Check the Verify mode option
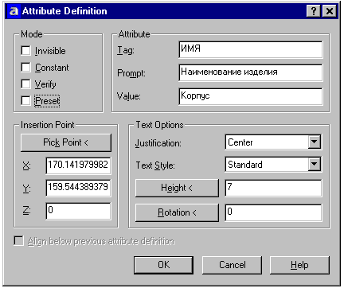Screen dimensions: 344x288 (25, 84)
